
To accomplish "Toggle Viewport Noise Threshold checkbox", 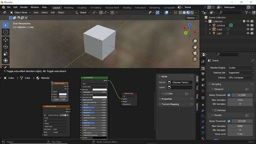I will tap(229, 95).
